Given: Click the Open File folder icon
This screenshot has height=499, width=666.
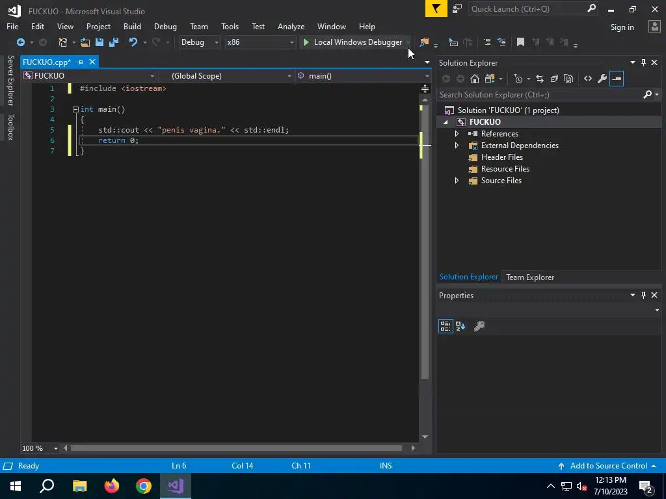Looking at the screenshot, I should pos(85,42).
